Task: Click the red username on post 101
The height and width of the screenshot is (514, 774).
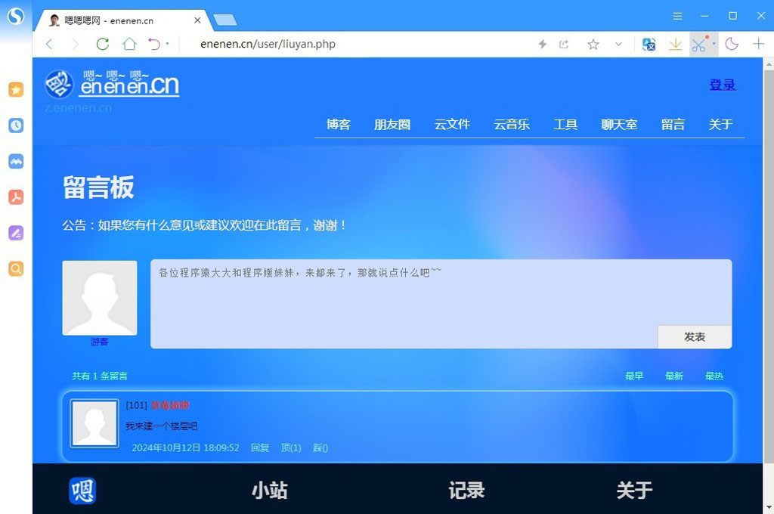Action: click(x=170, y=405)
